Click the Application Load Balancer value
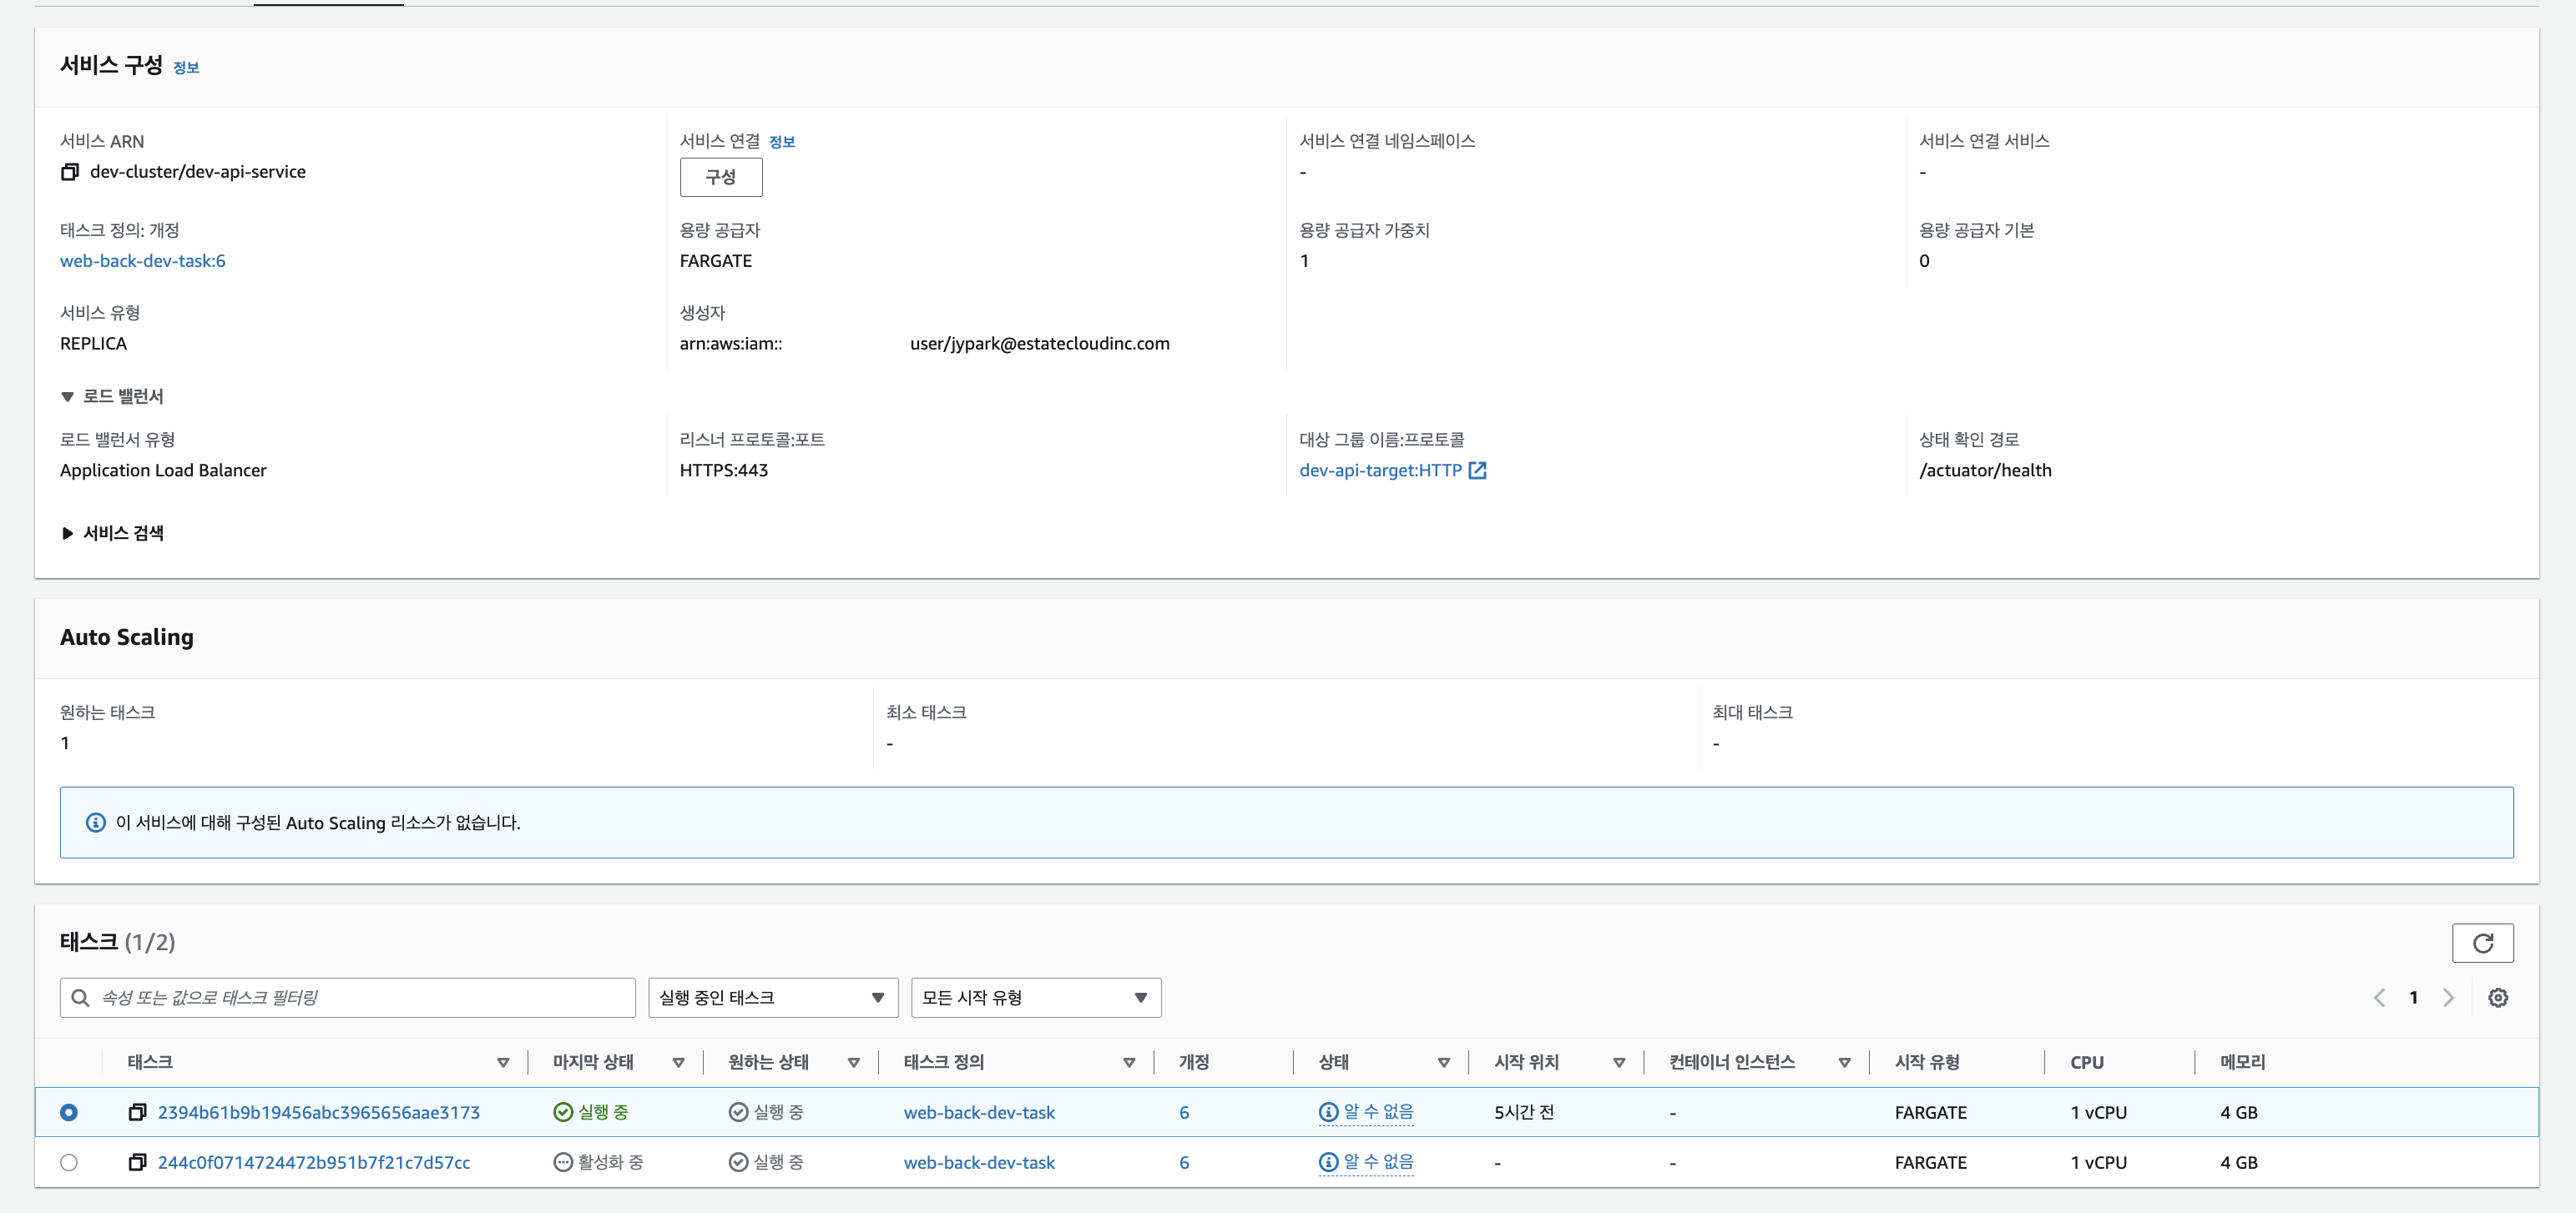 tap(163, 471)
